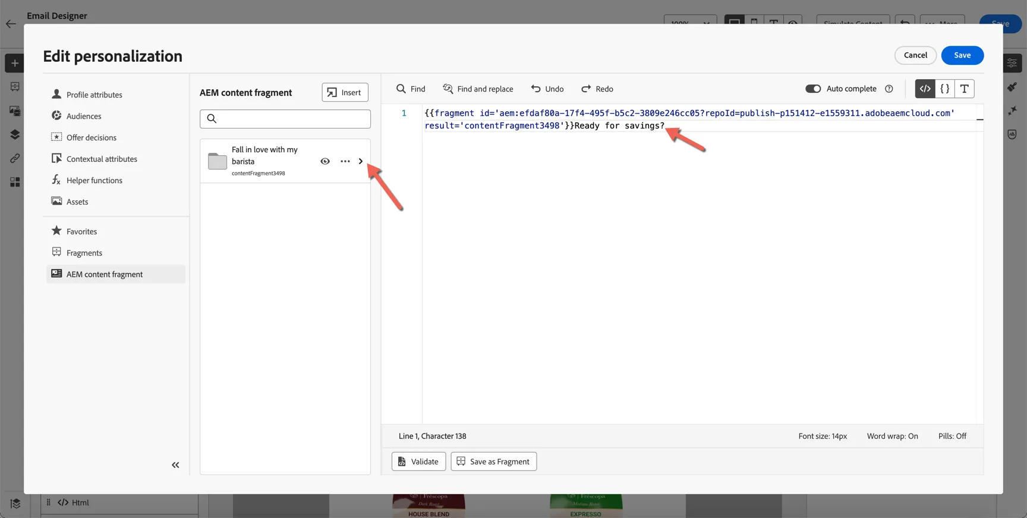Click the layers icon in left rail

point(15,134)
